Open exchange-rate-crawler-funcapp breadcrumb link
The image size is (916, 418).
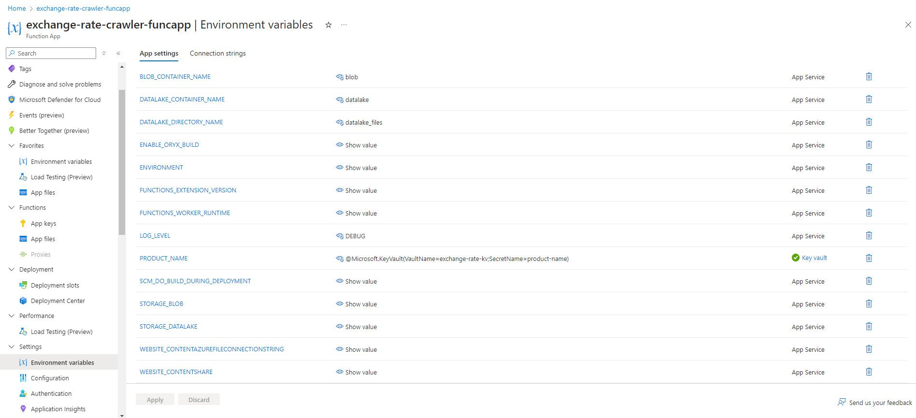tap(83, 8)
